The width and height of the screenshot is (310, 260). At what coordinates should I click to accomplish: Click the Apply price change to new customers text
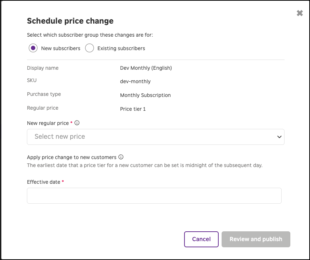[x=72, y=157]
